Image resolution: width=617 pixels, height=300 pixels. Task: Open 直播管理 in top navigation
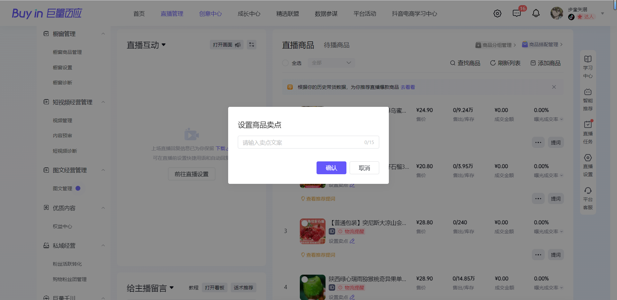(172, 13)
